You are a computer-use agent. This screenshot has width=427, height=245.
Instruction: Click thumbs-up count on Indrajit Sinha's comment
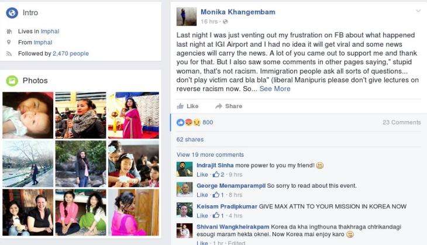pos(218,174)
